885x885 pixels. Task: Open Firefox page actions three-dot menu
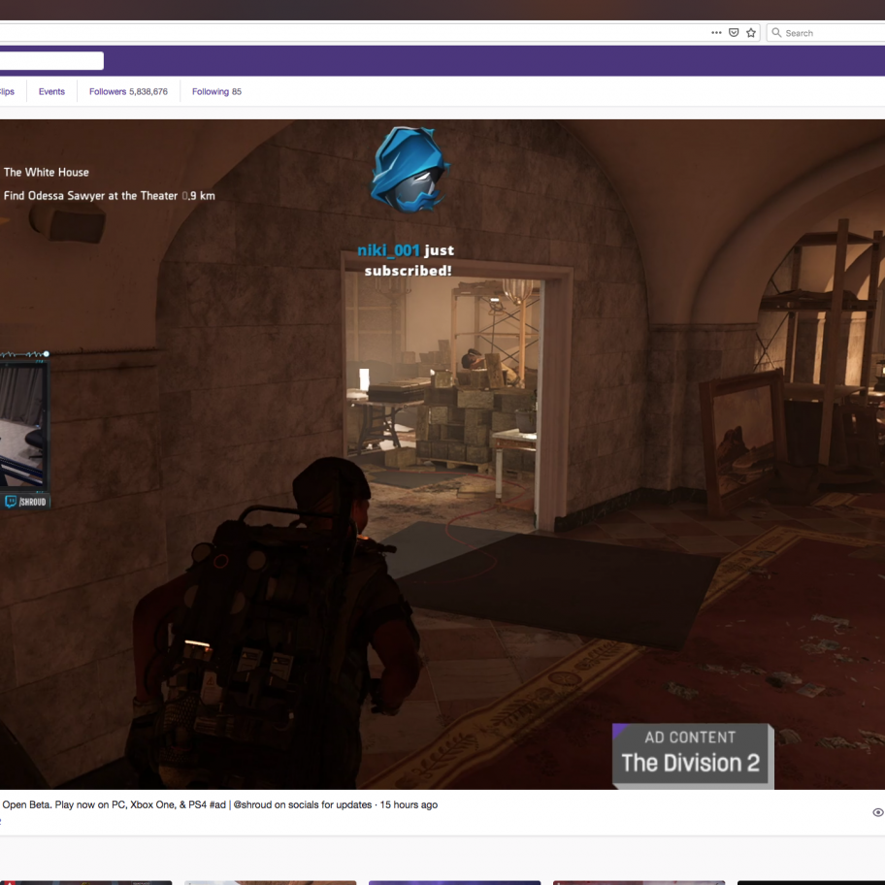pyautogui.click(x=716, y=32)
